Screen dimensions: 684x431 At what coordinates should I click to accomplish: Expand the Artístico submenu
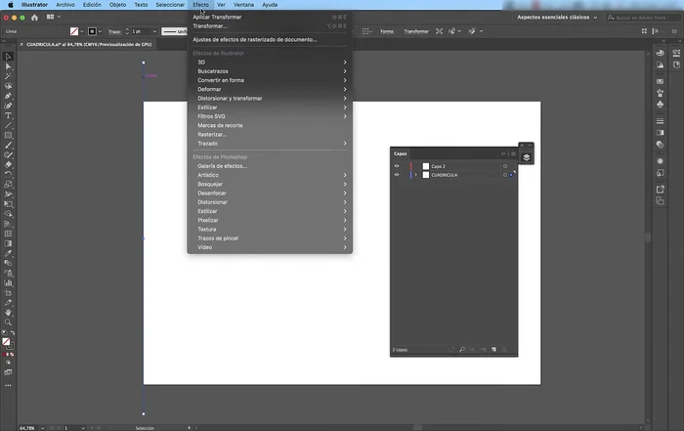point(270,175)
